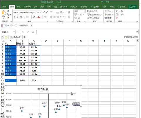Click the plus button to add a tab
This screenshot has height=118, width=141.
click(x=24, y=37)
